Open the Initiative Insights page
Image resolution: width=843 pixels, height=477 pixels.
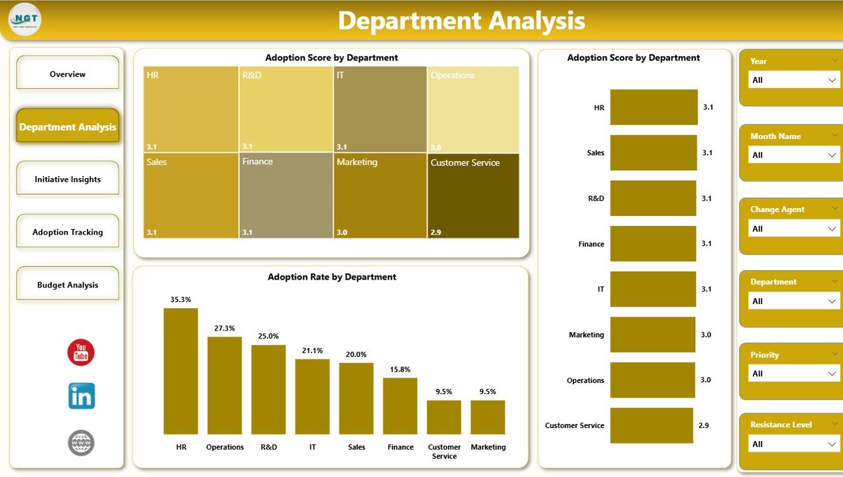pos(67,178)
